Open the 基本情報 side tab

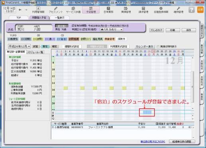point(202,49)
